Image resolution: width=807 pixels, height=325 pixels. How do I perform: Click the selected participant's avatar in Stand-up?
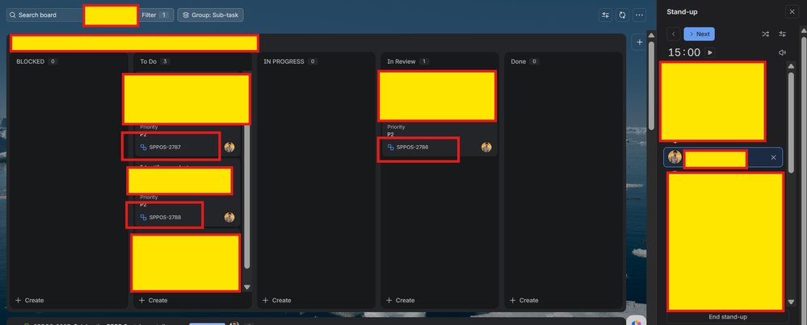[675, 157]
